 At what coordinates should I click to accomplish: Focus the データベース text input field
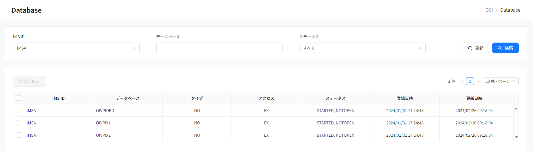click(219, 48)
